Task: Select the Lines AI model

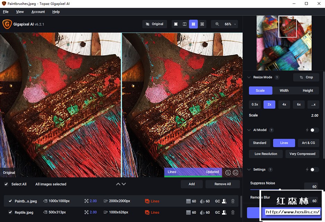Action: (284, 143)
